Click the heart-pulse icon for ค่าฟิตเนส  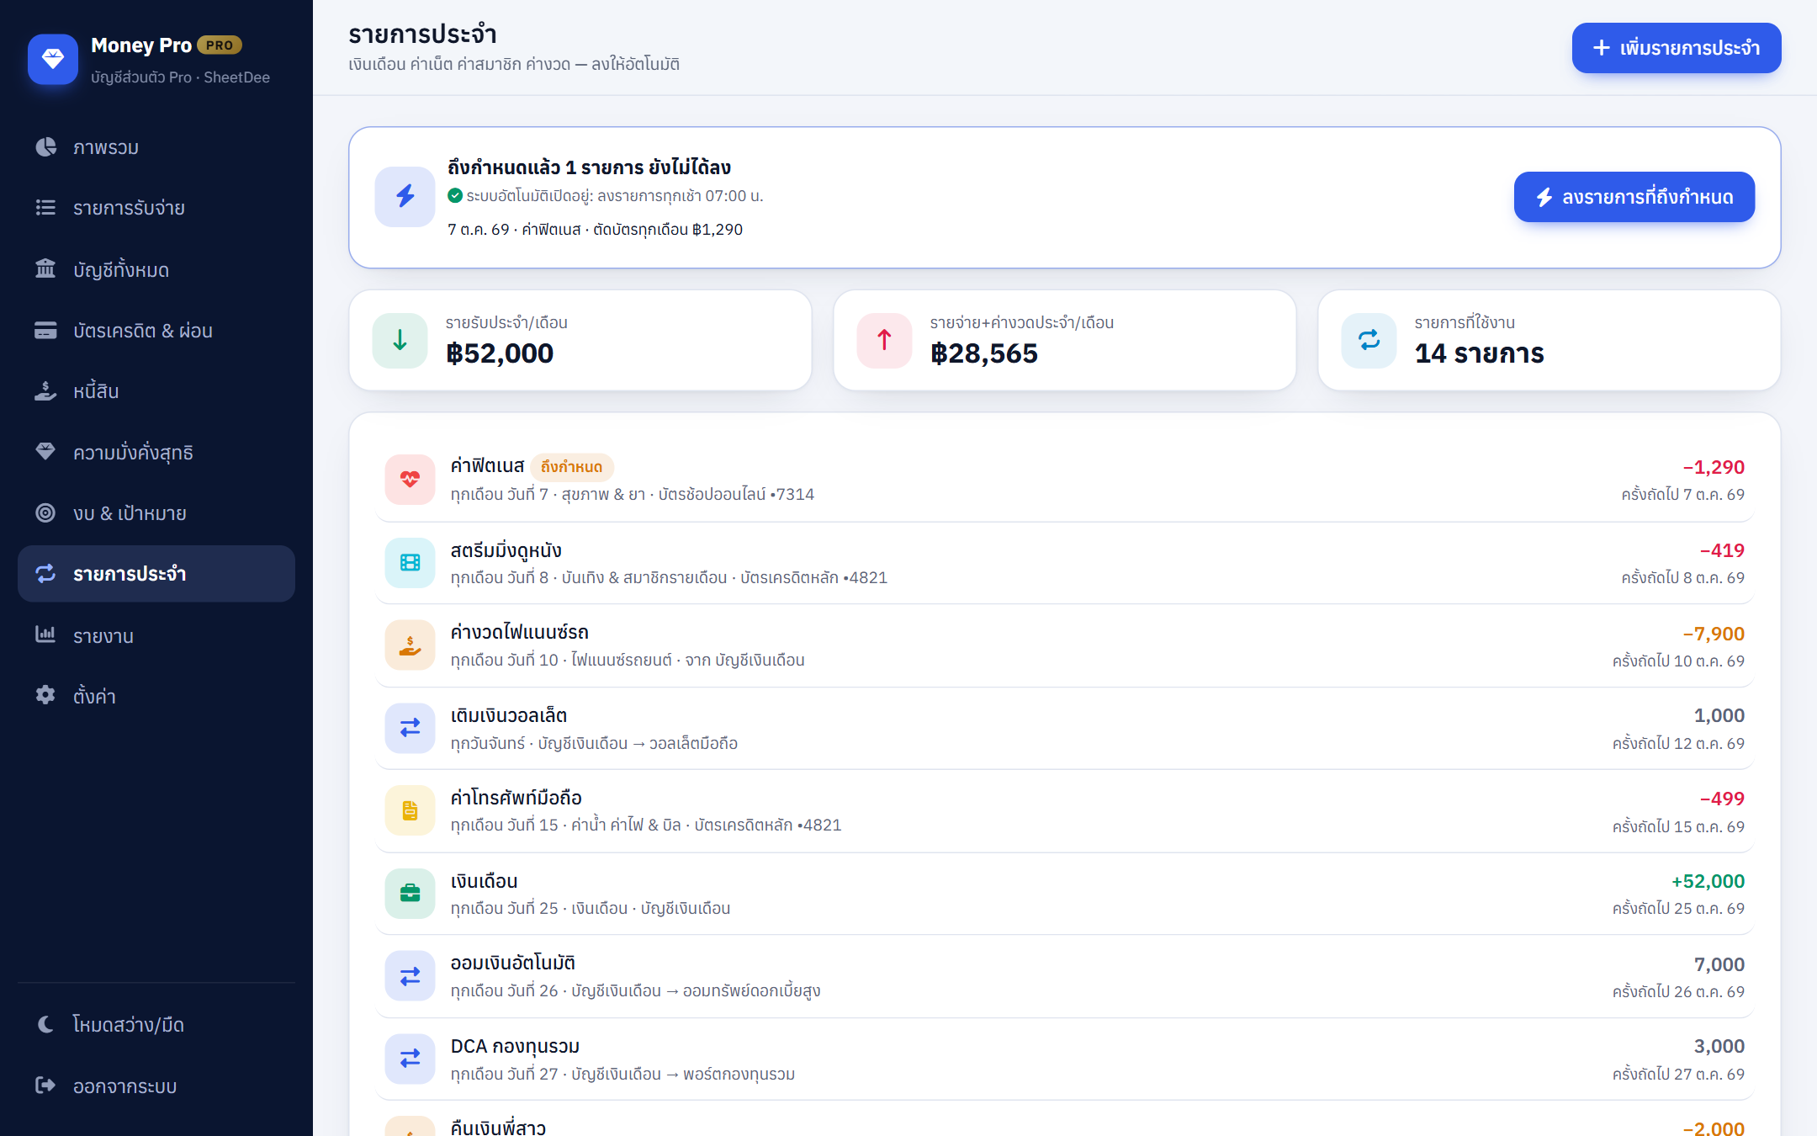pos(410,480)
